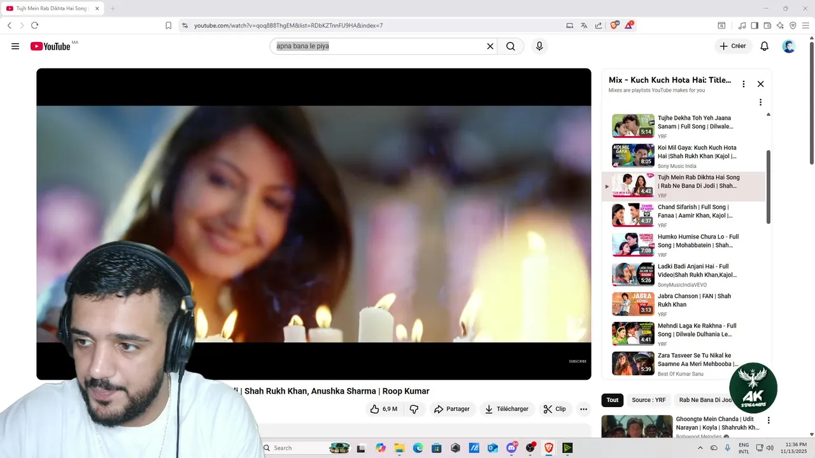Dislike the video
This screenshot has height=458, width=815.
click(x=414, y=409)
